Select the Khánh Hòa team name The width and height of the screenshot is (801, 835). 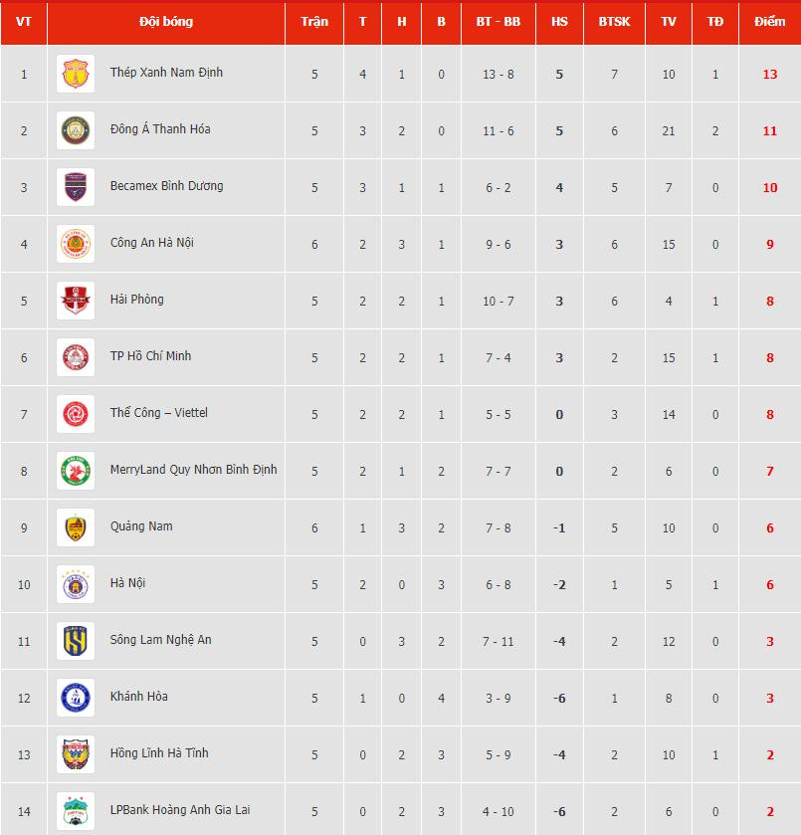click(x=138, y=697)
